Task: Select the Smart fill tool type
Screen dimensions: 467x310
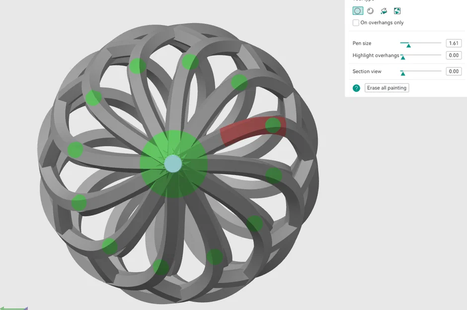Action: [x=397, y=10]
